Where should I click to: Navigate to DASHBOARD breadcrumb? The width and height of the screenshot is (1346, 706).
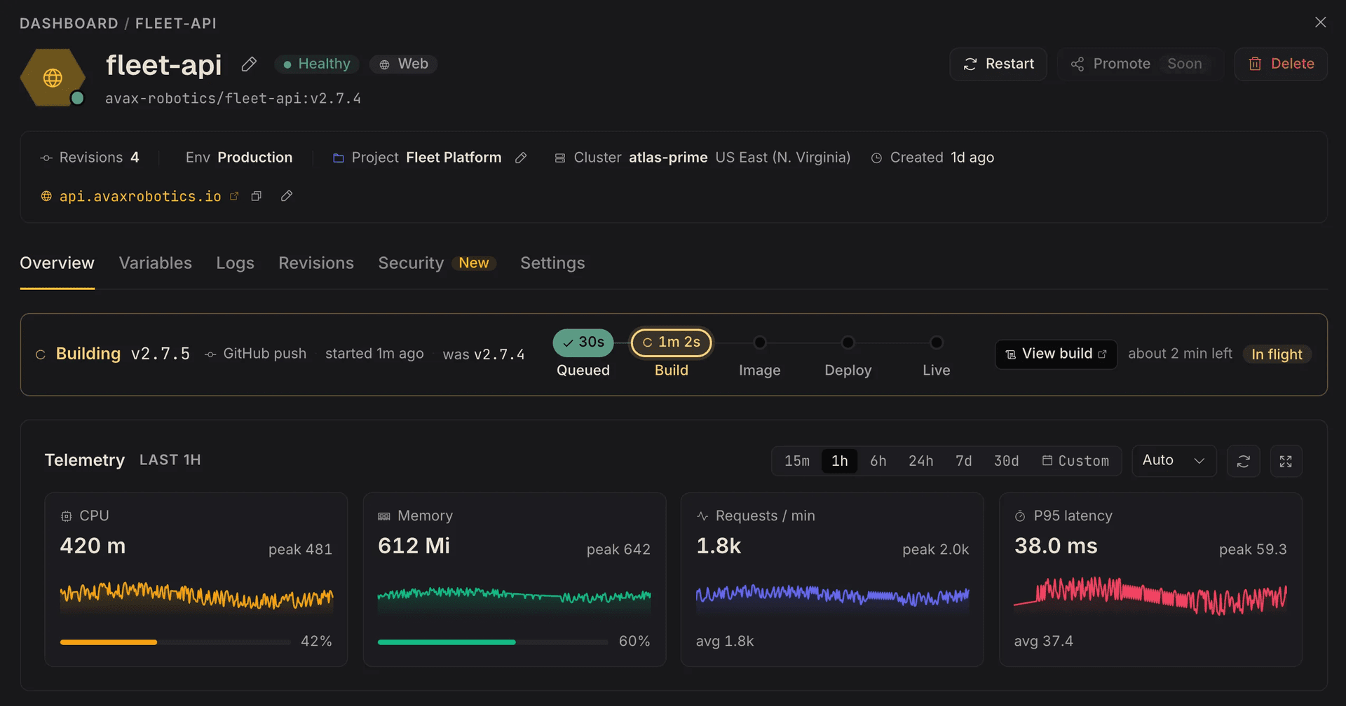click(69, 23)
